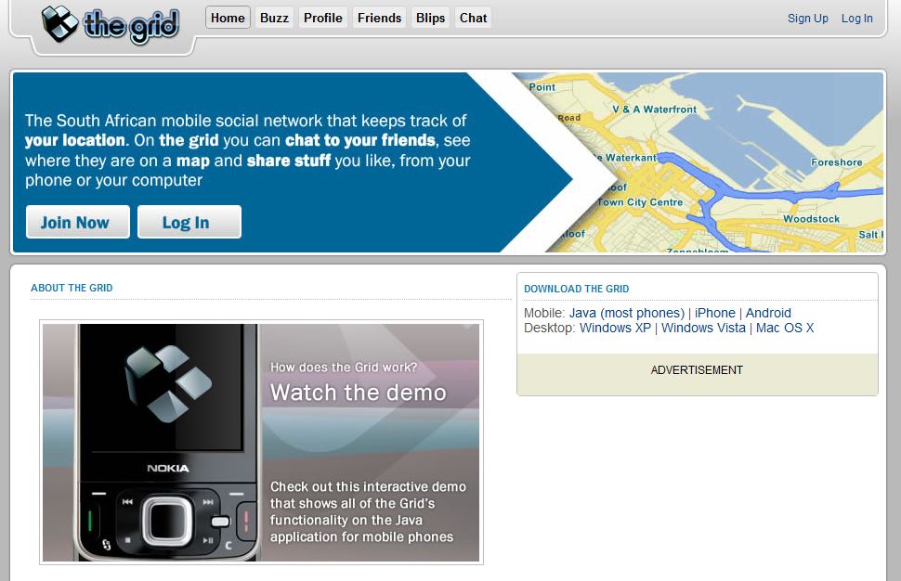The width and height of the screenshot is (901, 581).
Task: Open the Home tab
Action: coord(228,18)
